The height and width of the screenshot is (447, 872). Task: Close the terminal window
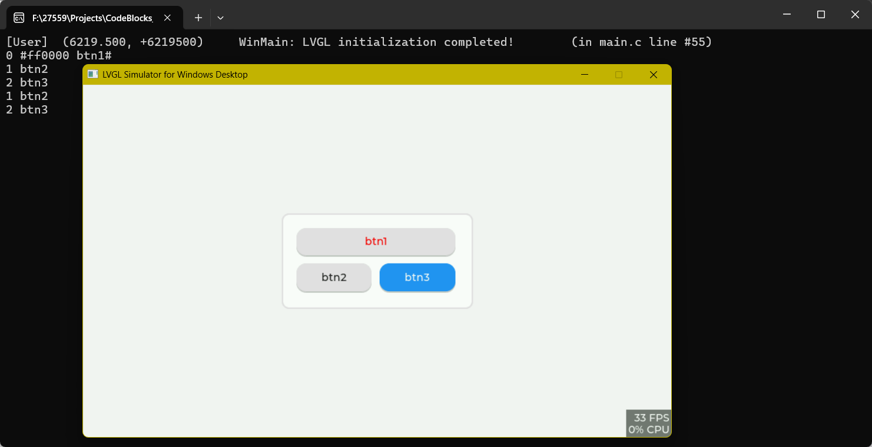pyautogui.click(x=855, y=15)
